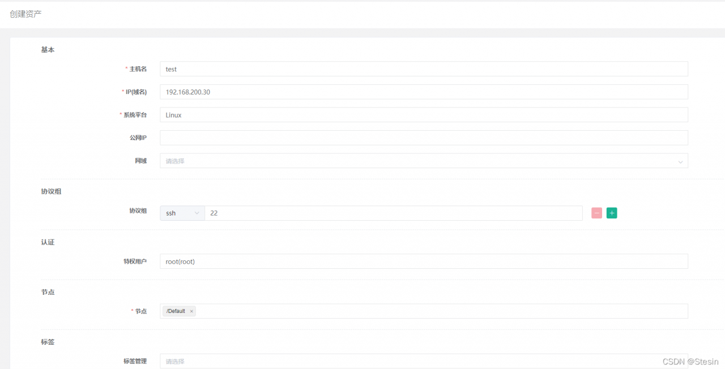
Task: Click the ssh protocol chevron arrow
Action: click(x=197, y=213)
